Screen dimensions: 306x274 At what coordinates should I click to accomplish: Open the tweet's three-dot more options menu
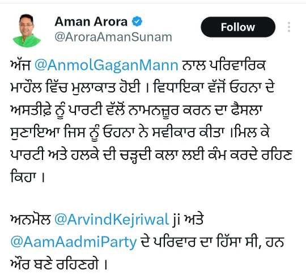coord(289,27)
